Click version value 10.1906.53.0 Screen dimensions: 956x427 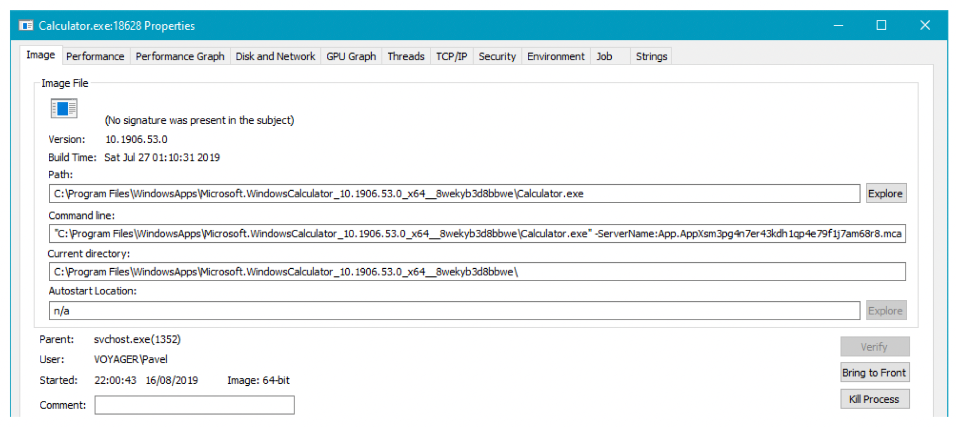click(x=136, y=139)
